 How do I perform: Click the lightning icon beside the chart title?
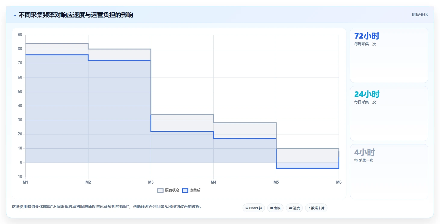point(14,15)
